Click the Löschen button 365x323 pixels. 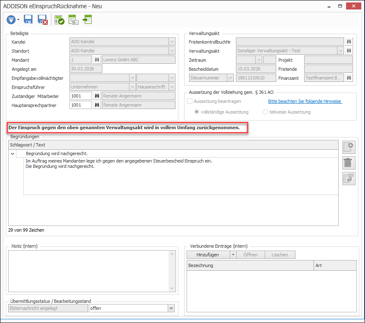280,255
